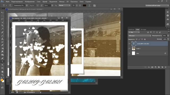170x95 pixels.
Task: Open the anti-aliasing method dropdown
Action: [x=65, y=5]
